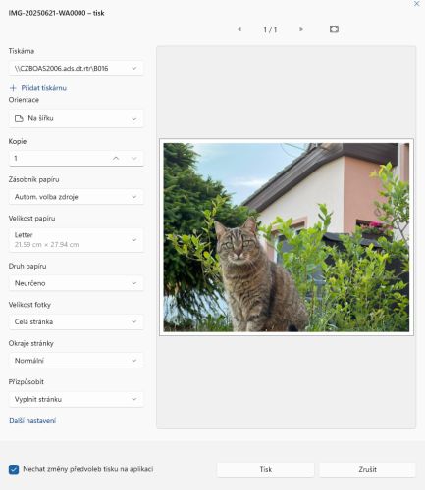The image size is (425, 490).
Task: Decrease copies with the down arrow
Action: [134, 159]
